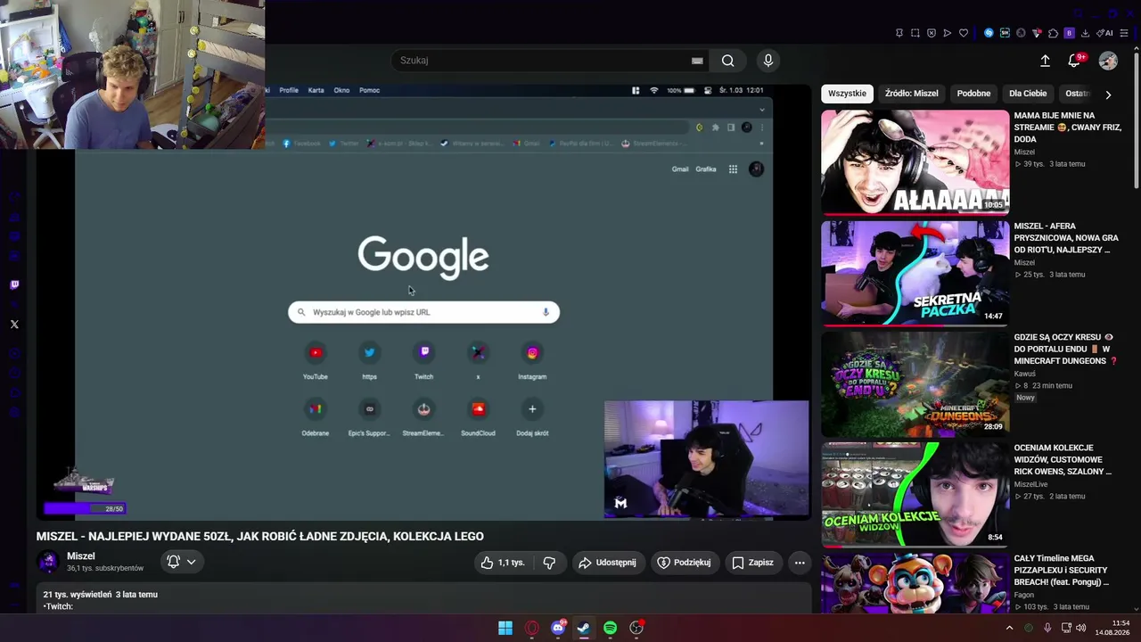Screen dimensions: 1141x642
Task: Click the Podziękuj button
Action: click(x=684, y=563)
